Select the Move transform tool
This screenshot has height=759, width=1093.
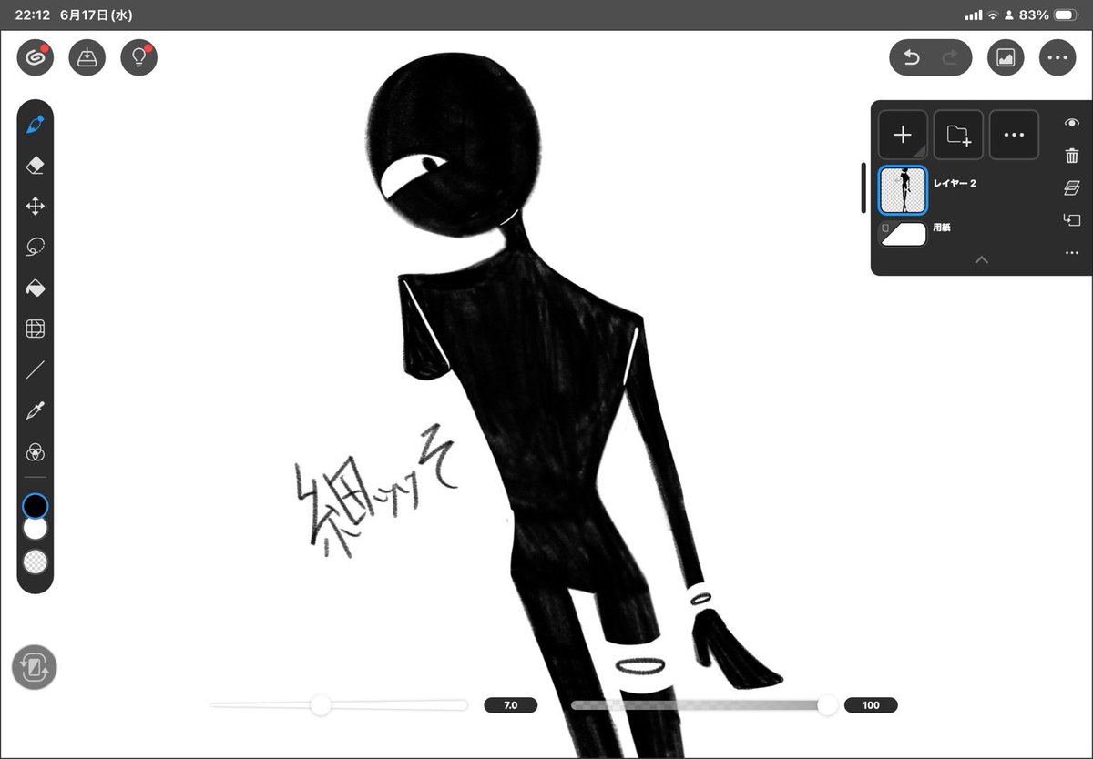[36, 207]
